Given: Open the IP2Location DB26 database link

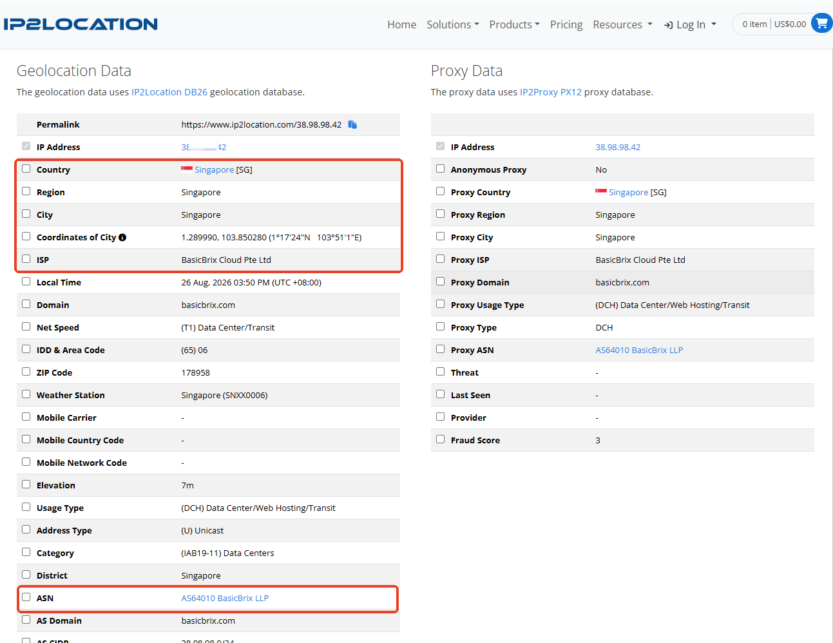Looking at the screenshot, I should [169, 92].
